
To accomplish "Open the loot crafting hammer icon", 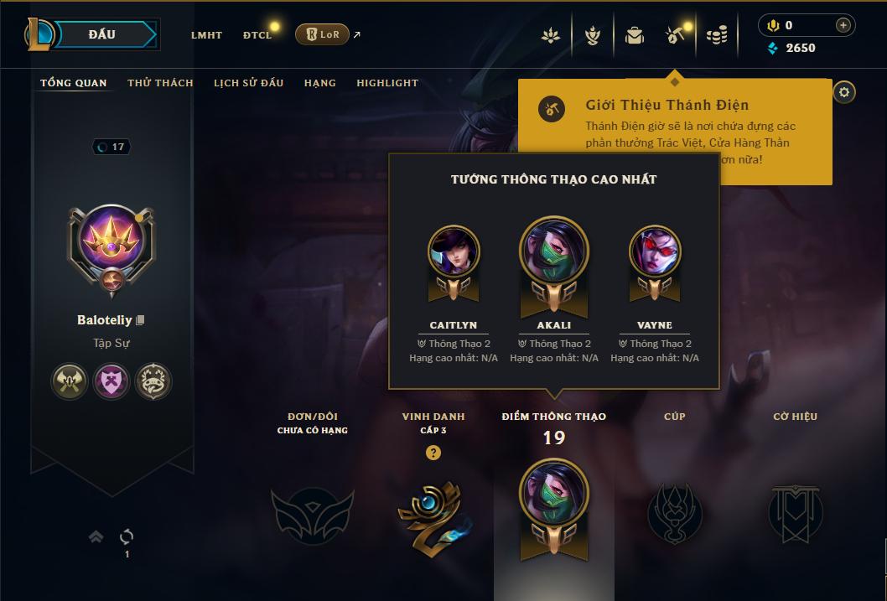I will [x=675, y=35].
